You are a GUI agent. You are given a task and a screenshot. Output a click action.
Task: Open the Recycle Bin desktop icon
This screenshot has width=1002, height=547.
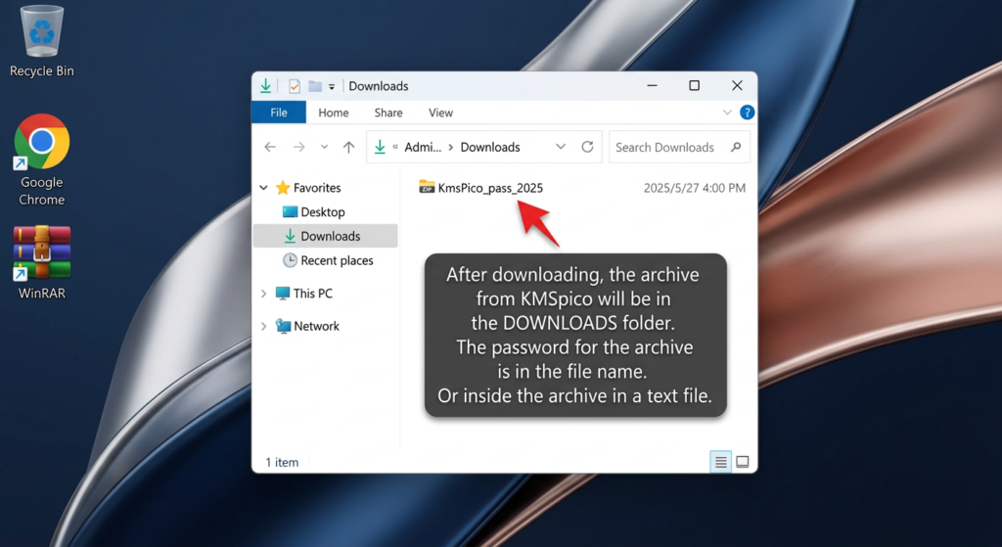pos(41,41)
